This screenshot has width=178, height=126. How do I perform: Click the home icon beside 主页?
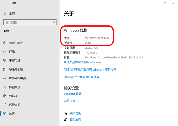pyautogui.click(x=5, y=14)
